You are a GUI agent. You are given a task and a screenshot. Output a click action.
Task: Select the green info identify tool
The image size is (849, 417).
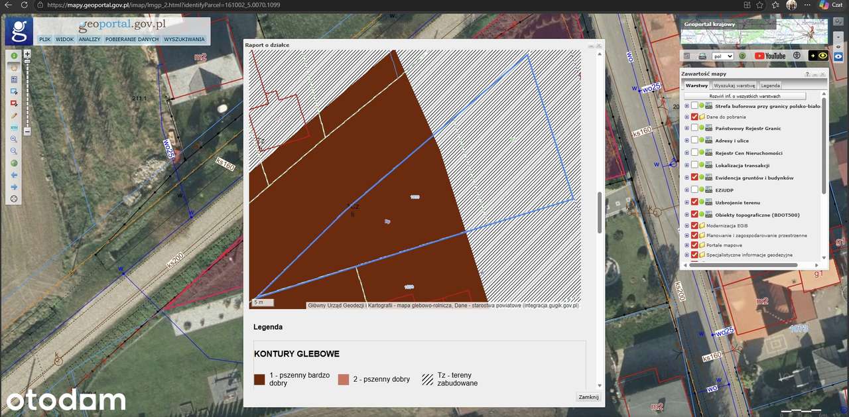pyautogui.click(x=14, y=56)
